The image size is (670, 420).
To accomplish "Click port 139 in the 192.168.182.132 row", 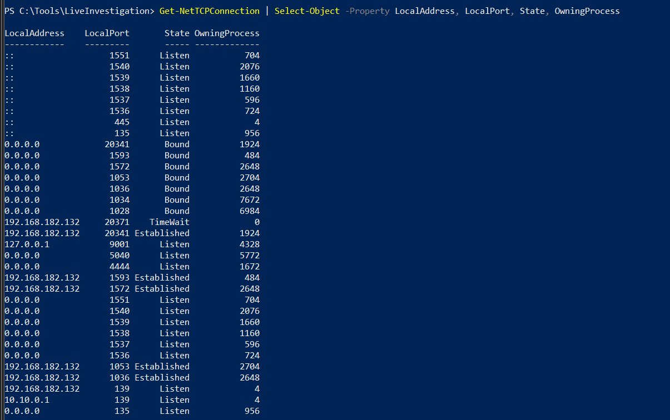I will pyautogui.click(x=122, y=389).
